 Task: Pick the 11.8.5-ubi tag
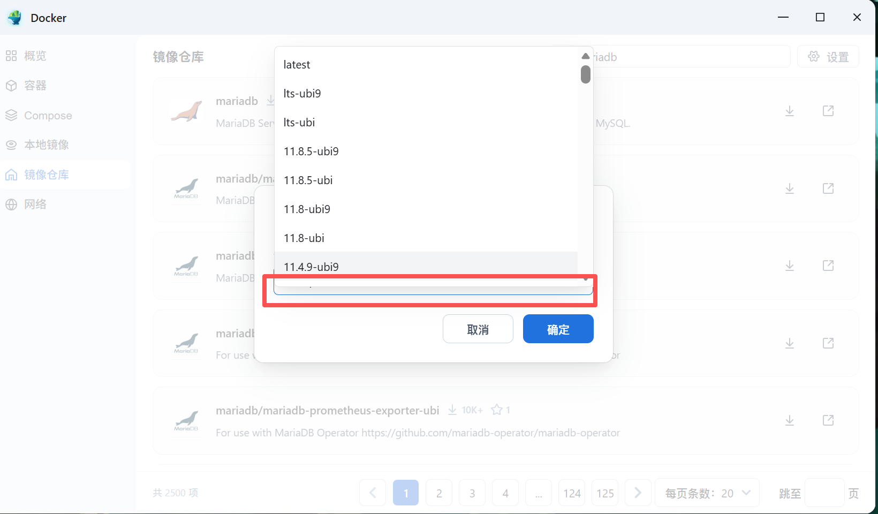click(x=426, y=180)
